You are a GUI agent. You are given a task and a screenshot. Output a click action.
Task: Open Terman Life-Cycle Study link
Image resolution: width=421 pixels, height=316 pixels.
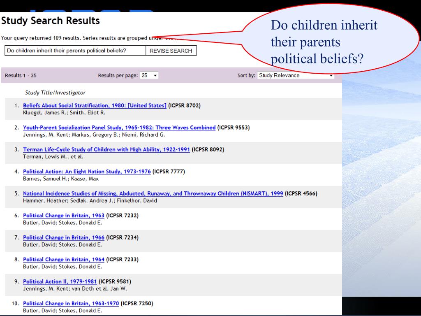tap(106, 149)
